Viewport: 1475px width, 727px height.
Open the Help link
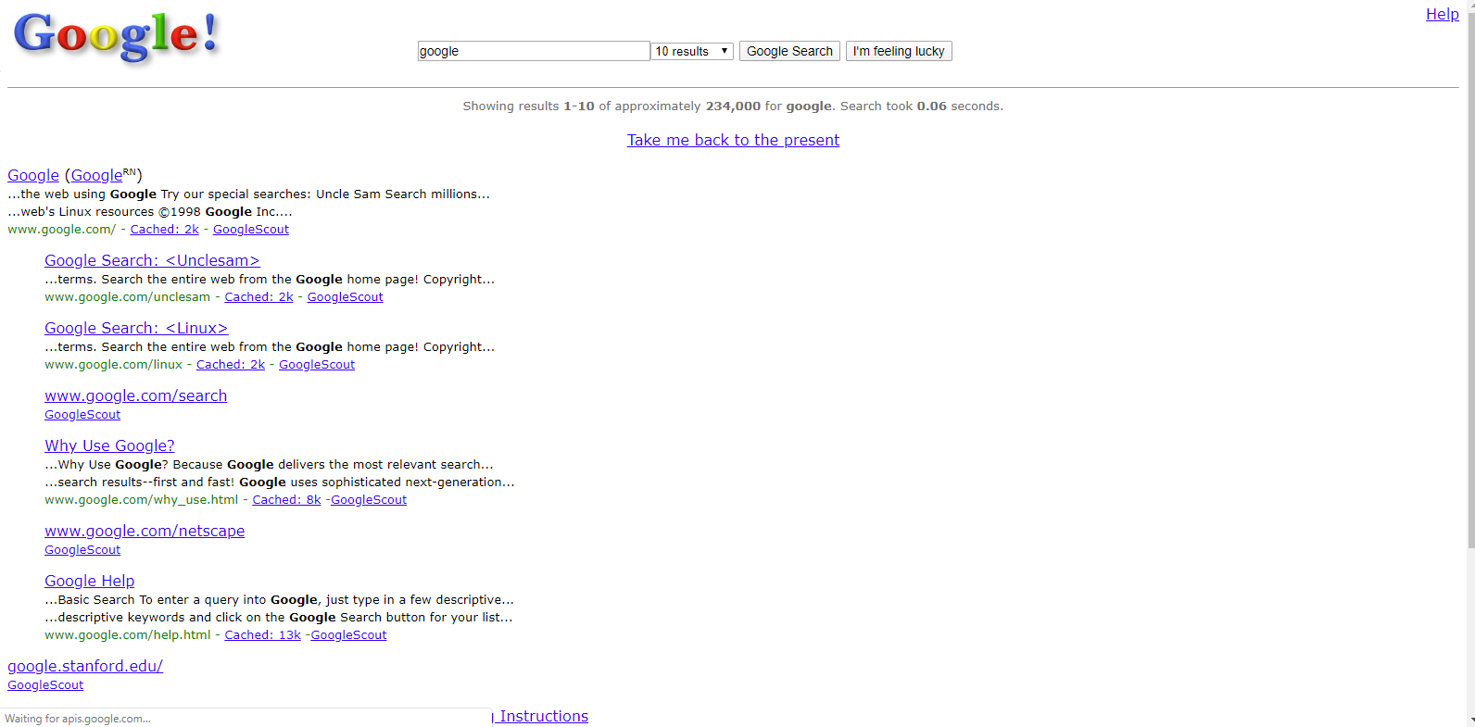tap(1443, 14)
